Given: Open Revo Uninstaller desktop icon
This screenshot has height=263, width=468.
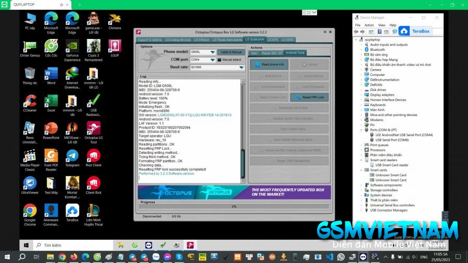Looking at the screenshot, I should tap(30, 133).
